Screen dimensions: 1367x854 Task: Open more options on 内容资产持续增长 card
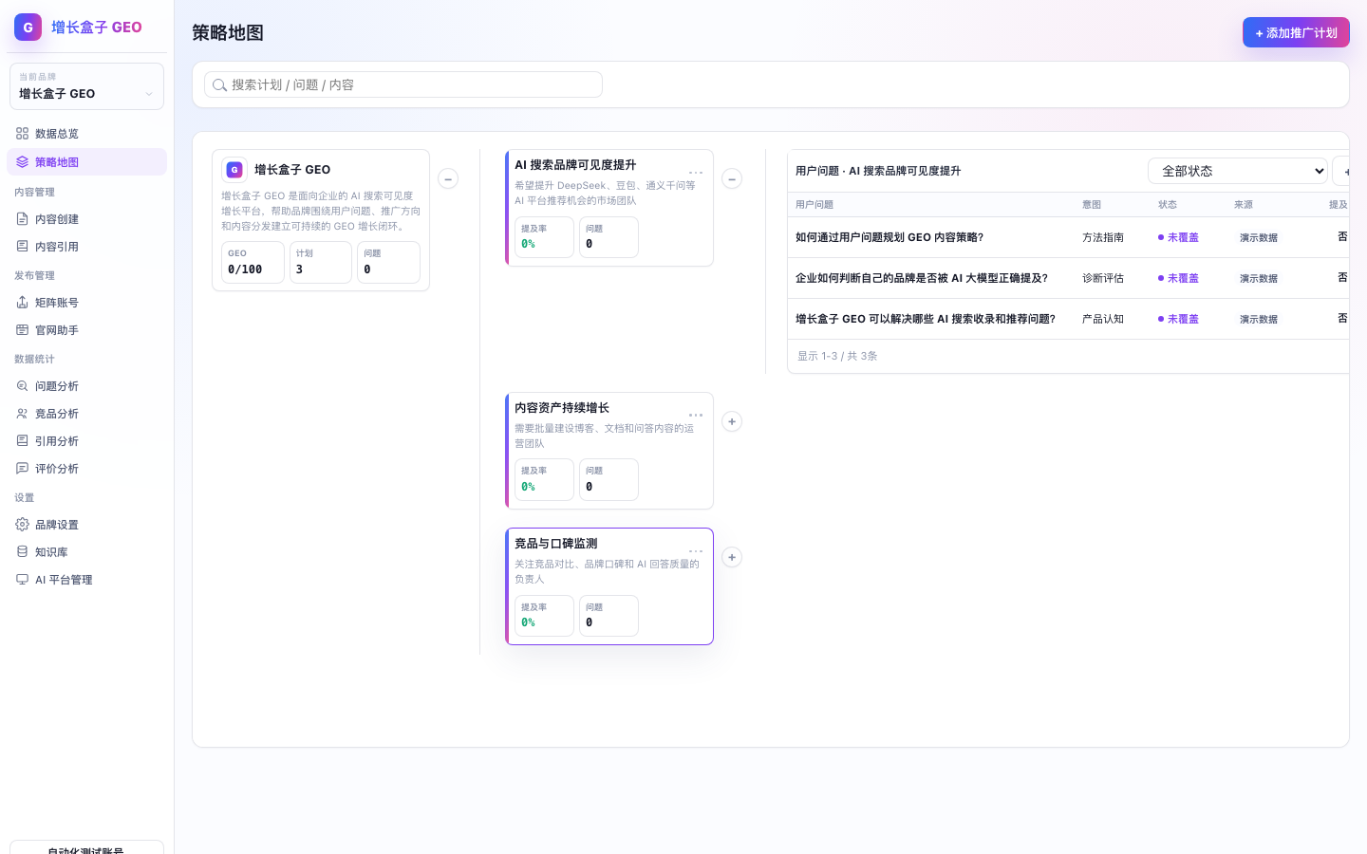[x=696, y=415]
